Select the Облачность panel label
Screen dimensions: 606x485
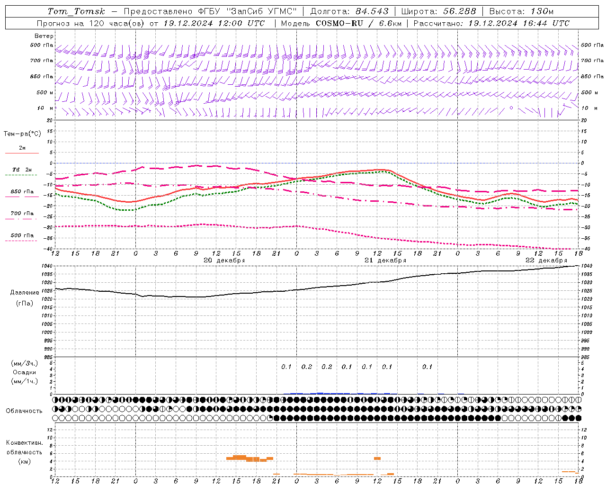[24, 411]
